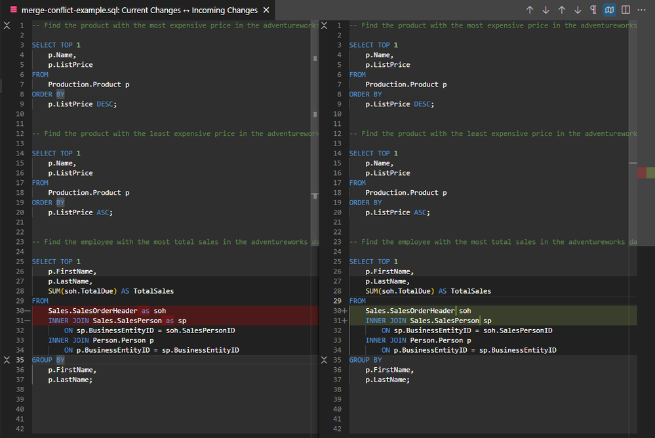
Task: Click the X fold icon beside left pane line 35
Action: pos(7,360)
